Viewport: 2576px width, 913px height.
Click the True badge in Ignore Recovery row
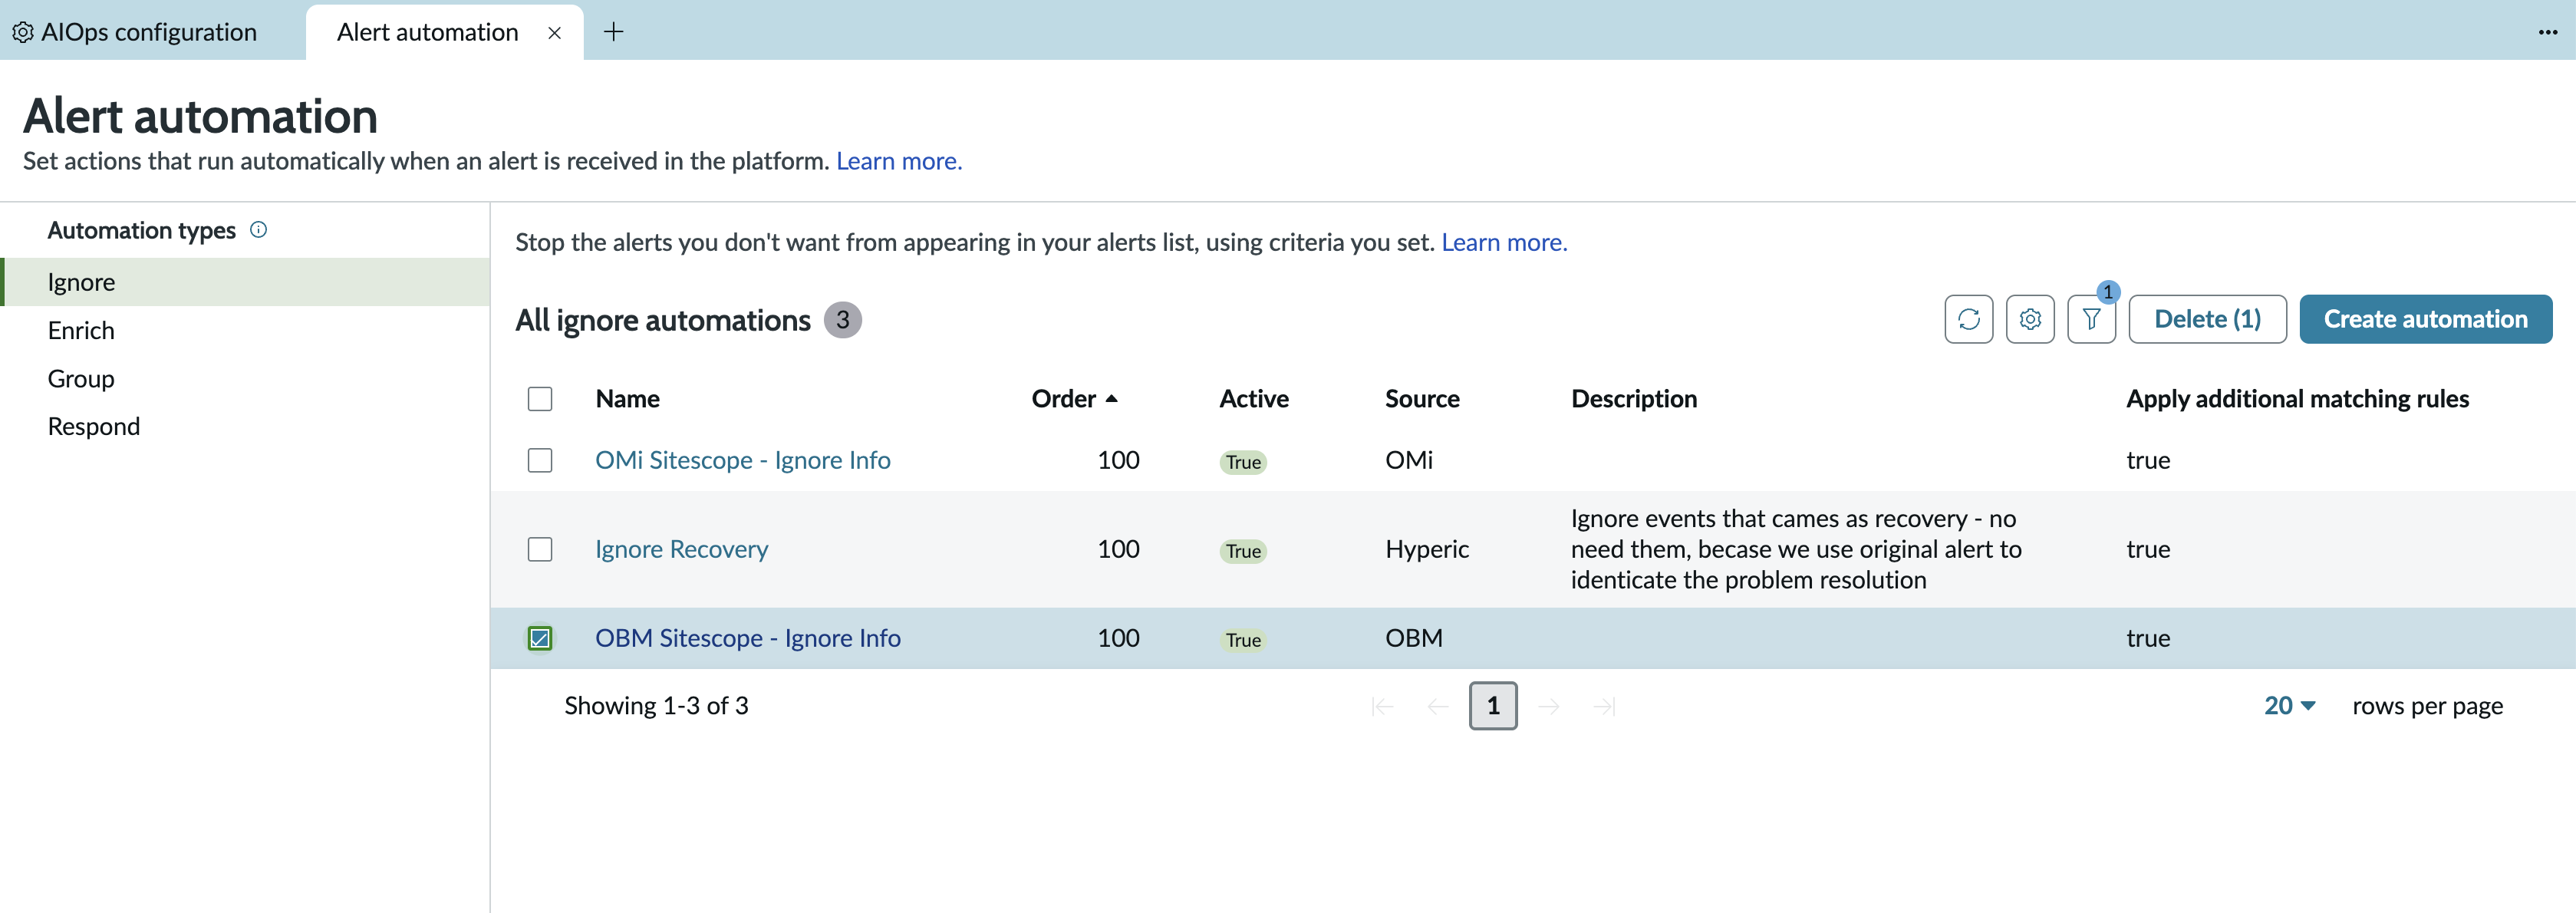(x=1243, y=551)
